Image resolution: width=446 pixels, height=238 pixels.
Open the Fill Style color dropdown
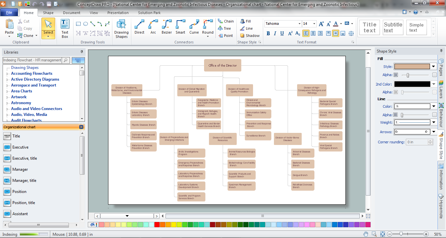[x=434, y=67]
